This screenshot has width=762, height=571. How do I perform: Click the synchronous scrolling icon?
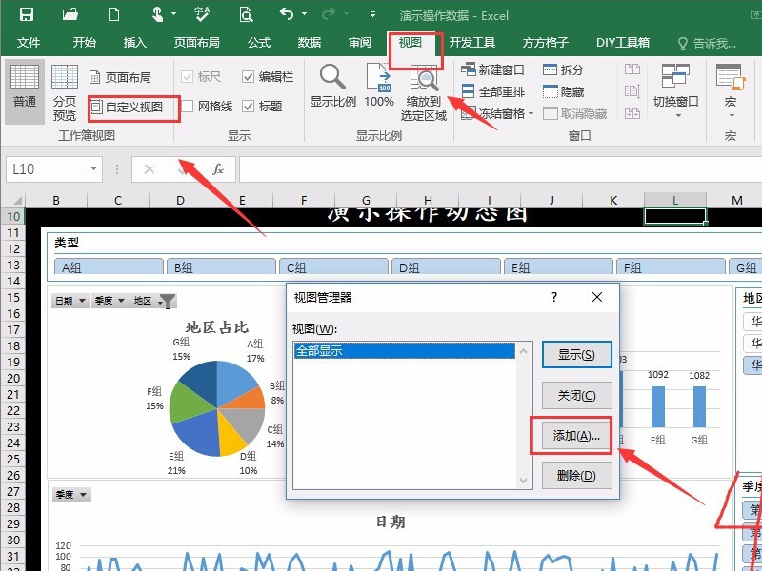click(632, 91)
